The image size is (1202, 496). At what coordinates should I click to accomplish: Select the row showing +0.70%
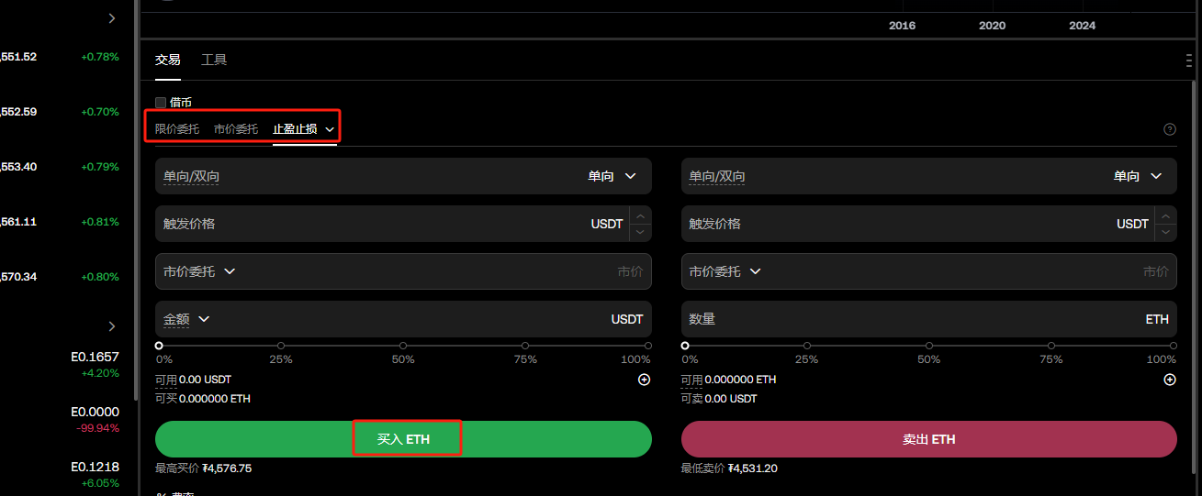(x=60, y=112)
